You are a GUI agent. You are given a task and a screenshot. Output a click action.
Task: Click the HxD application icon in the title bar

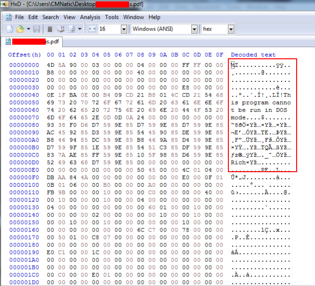pos(4,4)
